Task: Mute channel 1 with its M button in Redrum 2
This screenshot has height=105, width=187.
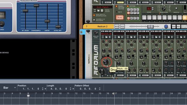Action: pyautogui.click(x=103, y=31)
